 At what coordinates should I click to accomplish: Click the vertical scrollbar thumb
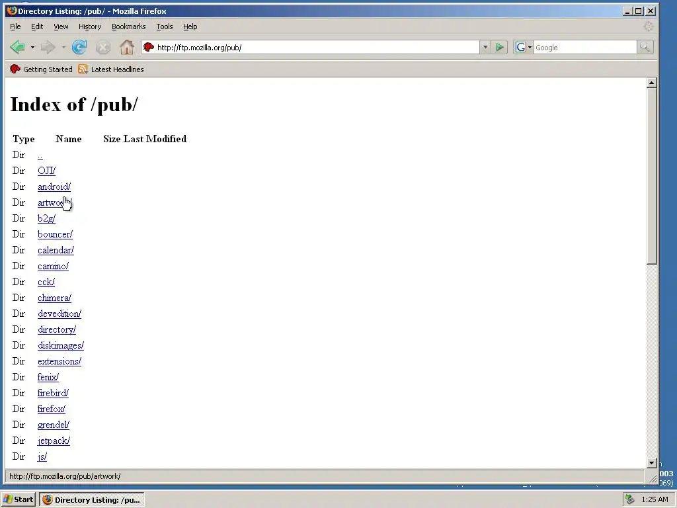(x=652, y=176)
